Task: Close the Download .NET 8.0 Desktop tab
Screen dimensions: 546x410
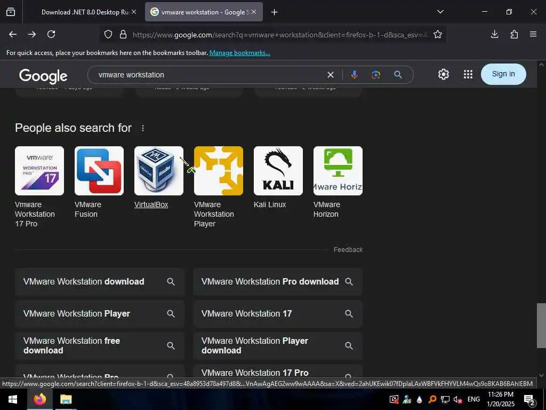Action: click(x=134, y=12)
